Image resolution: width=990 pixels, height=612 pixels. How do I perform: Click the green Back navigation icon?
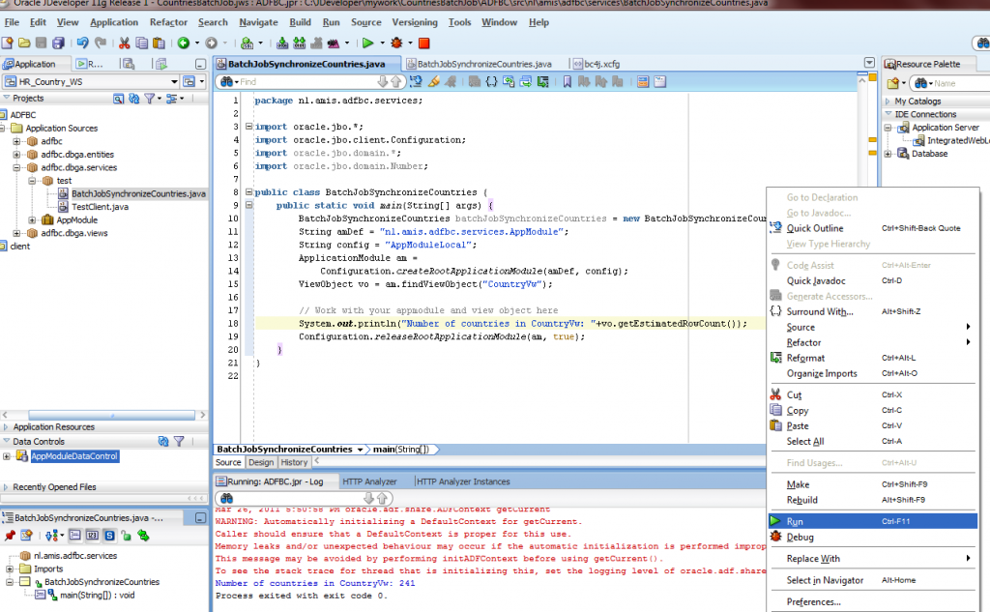tap(183, 43)
